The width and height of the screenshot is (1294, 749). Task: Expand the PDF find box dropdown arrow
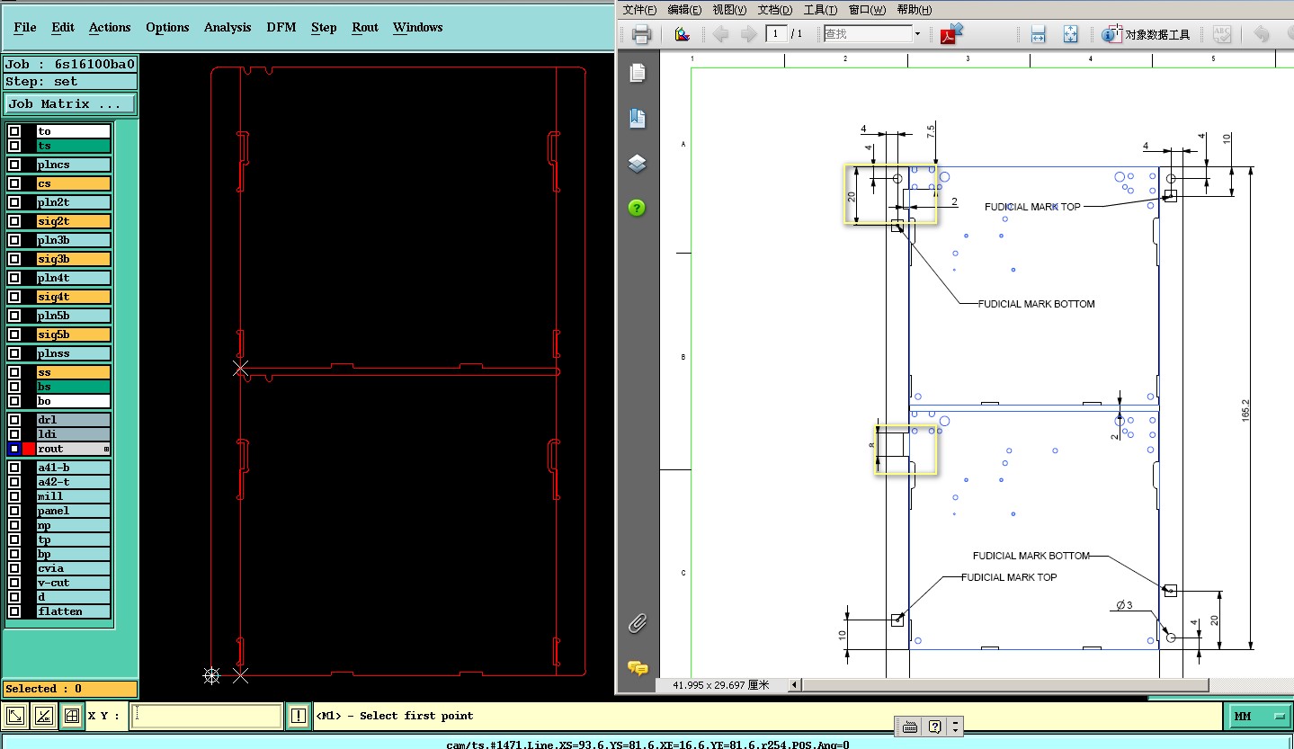pos(917,34)
